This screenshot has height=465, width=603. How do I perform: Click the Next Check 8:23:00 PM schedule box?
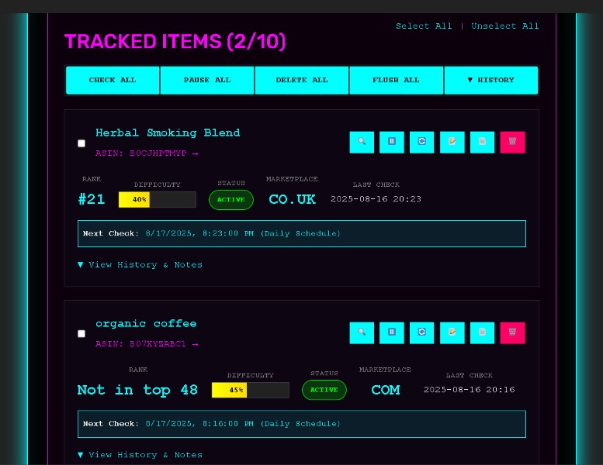pyautogui.click(x=301, y=233)
